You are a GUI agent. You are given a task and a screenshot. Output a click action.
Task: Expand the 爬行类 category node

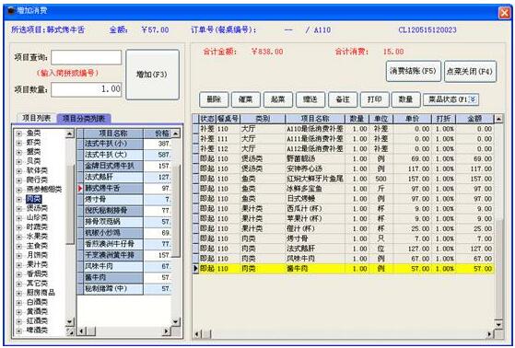[19, 180]
